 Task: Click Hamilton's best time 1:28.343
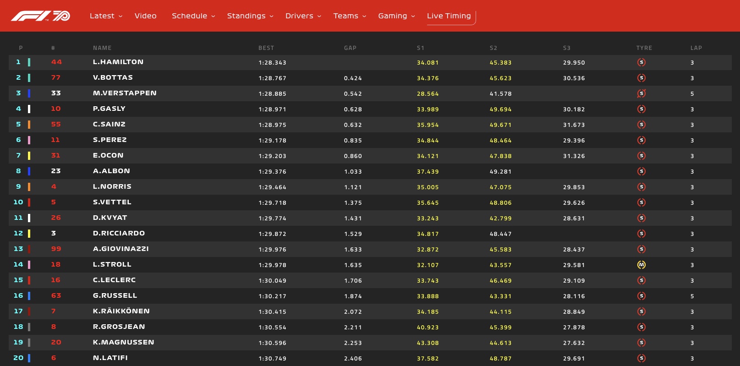(x=272, y=63)
